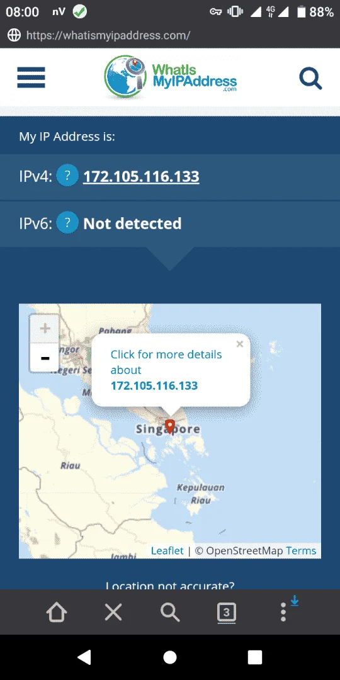Open the hamburger navigation menu
Screen dimensions: 340x680
[31, 77]
